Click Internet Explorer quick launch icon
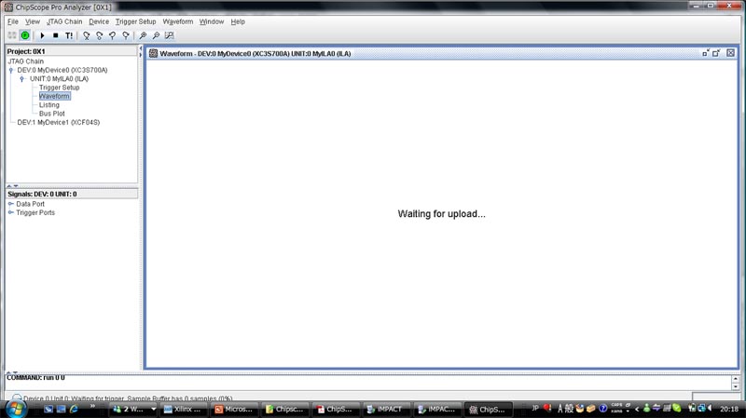This screenshot has width=746, height=418. (74, 409)
